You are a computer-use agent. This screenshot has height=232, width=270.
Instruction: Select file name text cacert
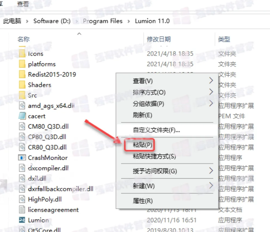point(37,116)
